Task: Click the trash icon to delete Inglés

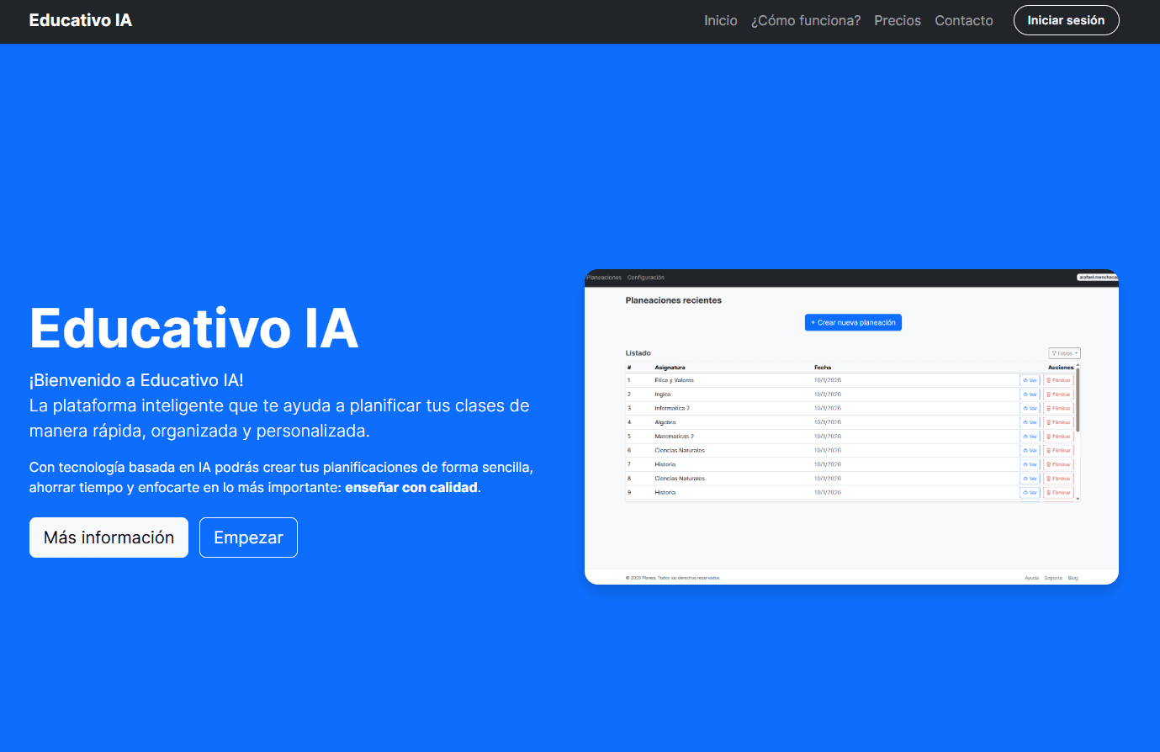Action: [1047, 394]
